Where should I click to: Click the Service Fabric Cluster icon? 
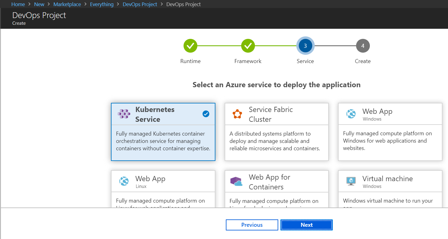pyautogui.click(x=237, y=114)
